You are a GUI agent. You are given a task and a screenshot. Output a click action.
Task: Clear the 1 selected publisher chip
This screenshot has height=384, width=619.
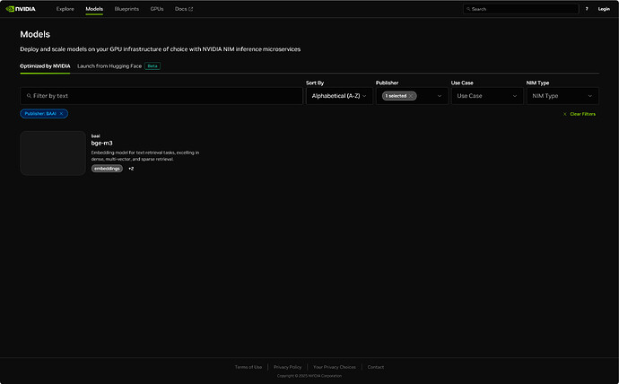coord(411,96)
